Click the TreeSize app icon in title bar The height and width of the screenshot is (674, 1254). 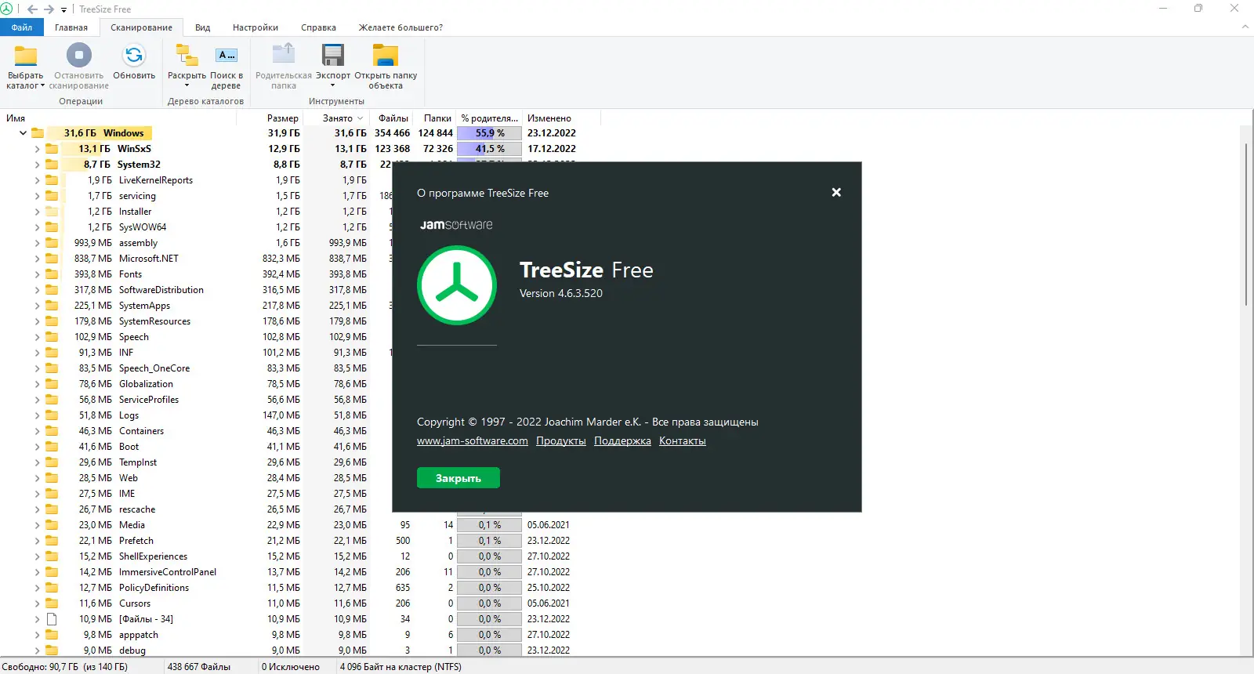tap(7, 9)
